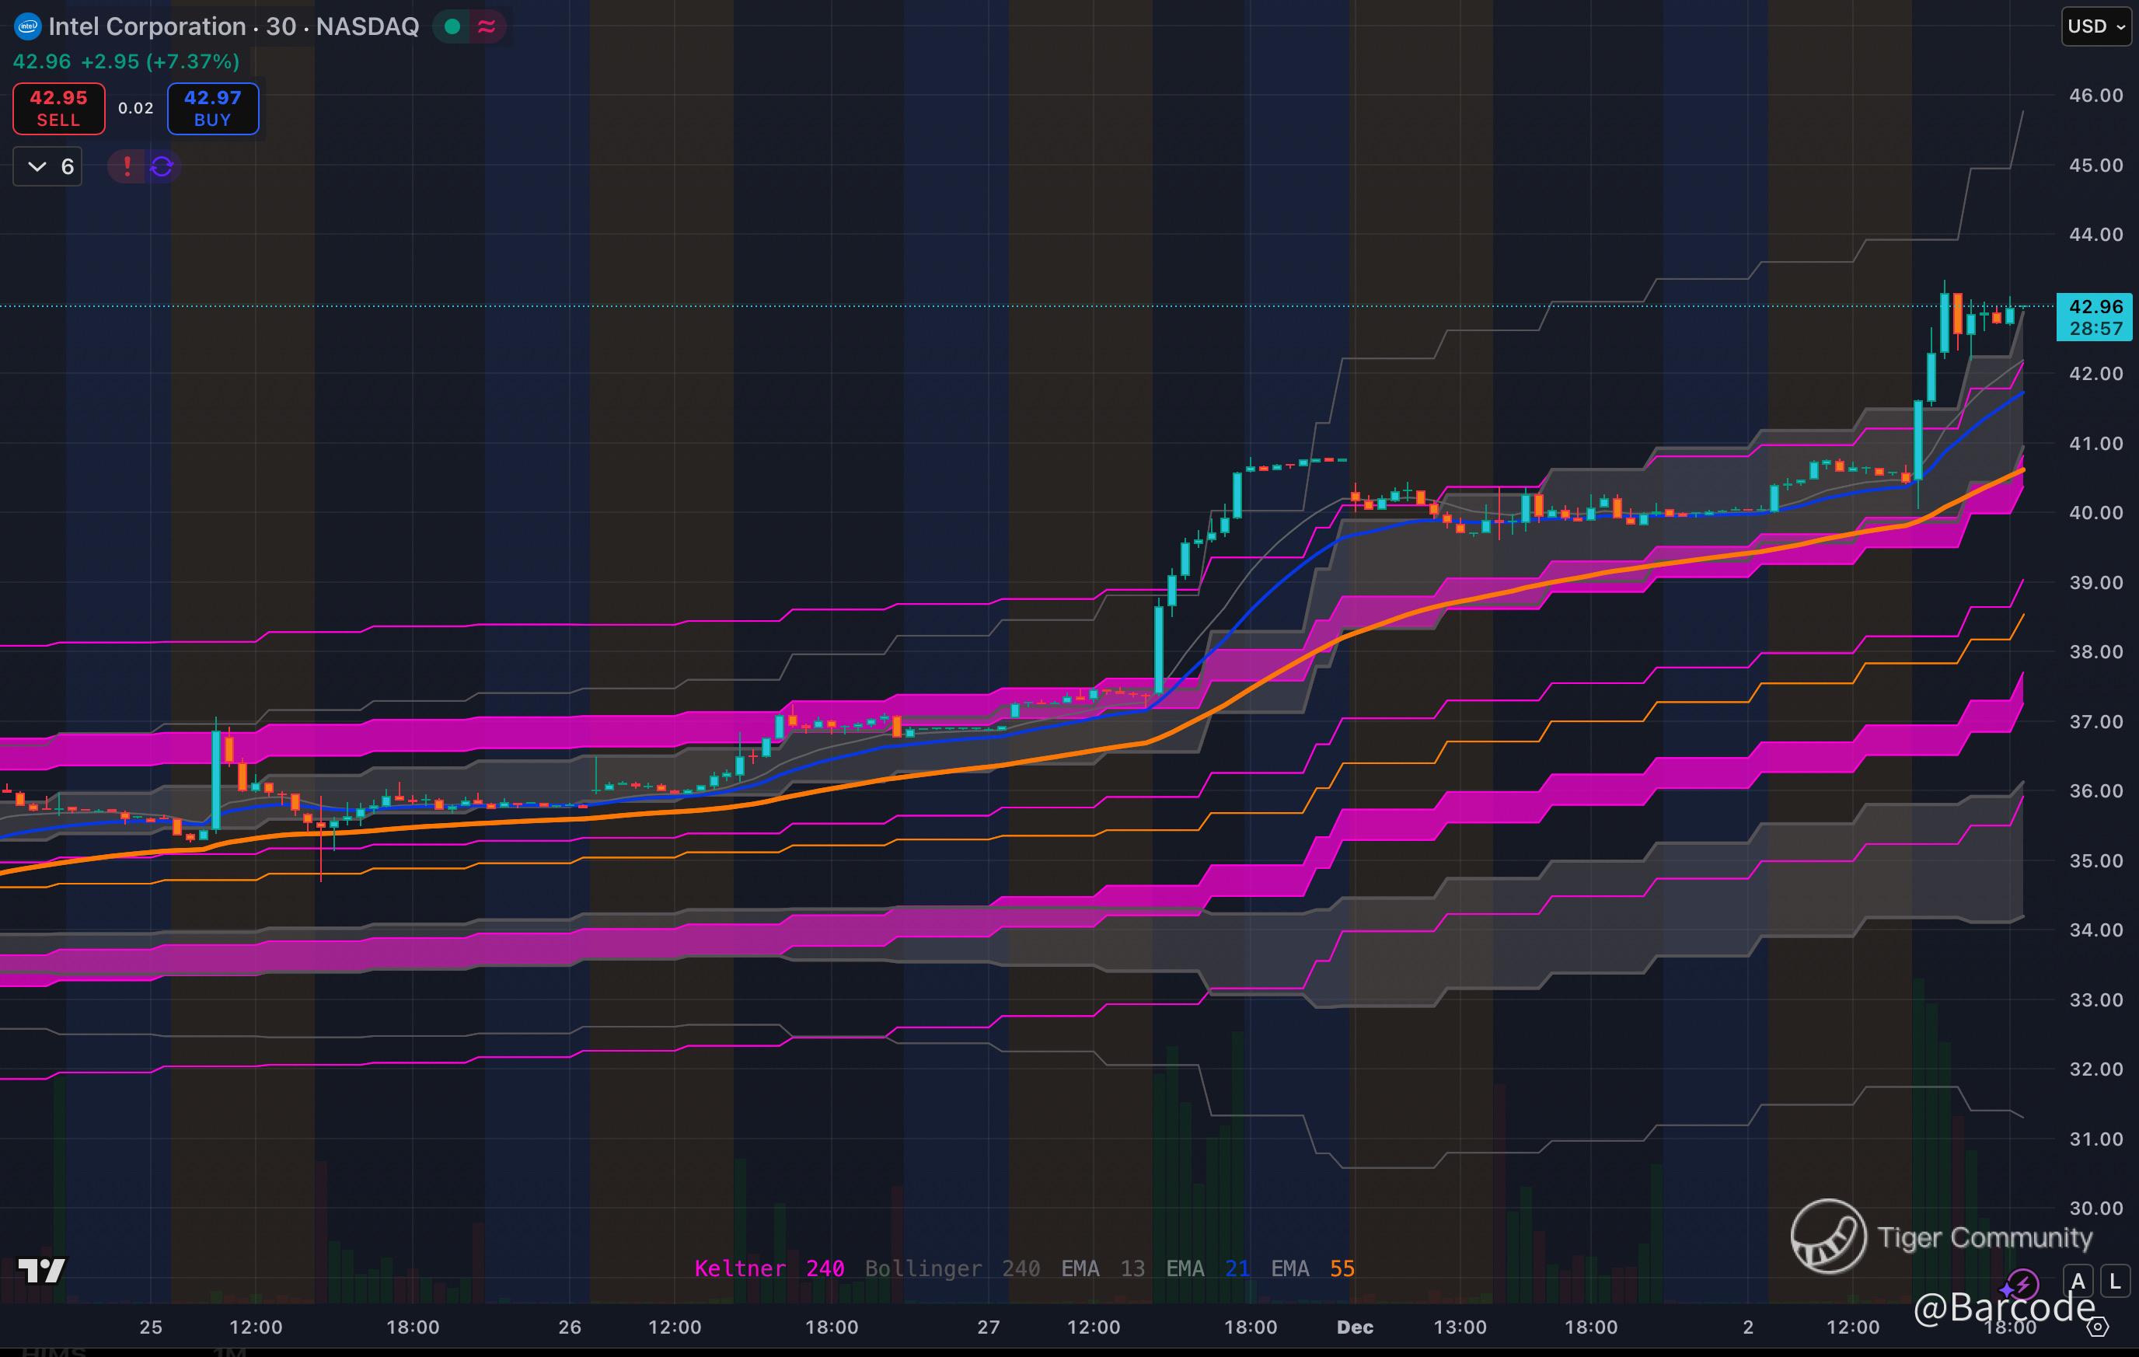Toggle auto scale A button
This screenshot has height=1357, width=2139.
tap(2077, 1282)
